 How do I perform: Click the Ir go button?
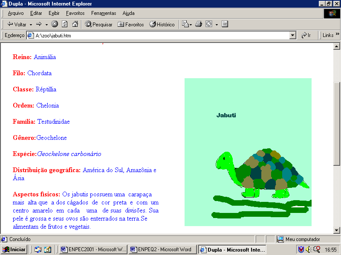(x=306, y=35)
